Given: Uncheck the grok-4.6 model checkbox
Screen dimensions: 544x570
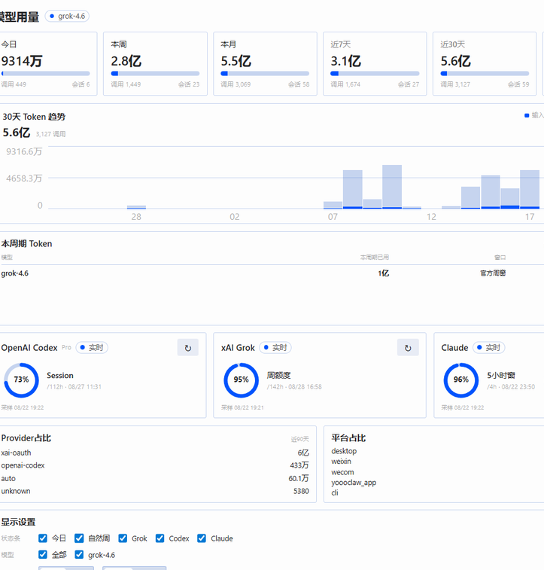Looking at the screenshot, I should point(79,554).
